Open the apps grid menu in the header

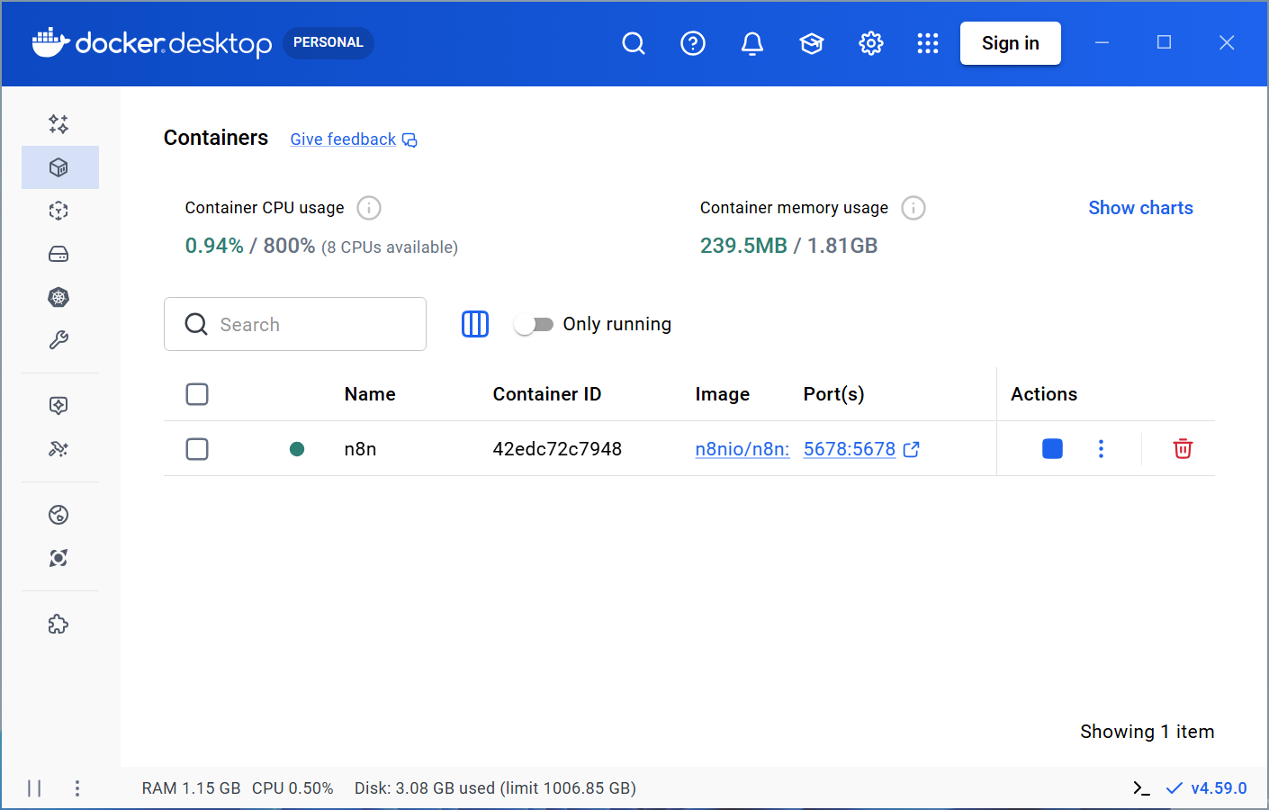coord(928,42)
